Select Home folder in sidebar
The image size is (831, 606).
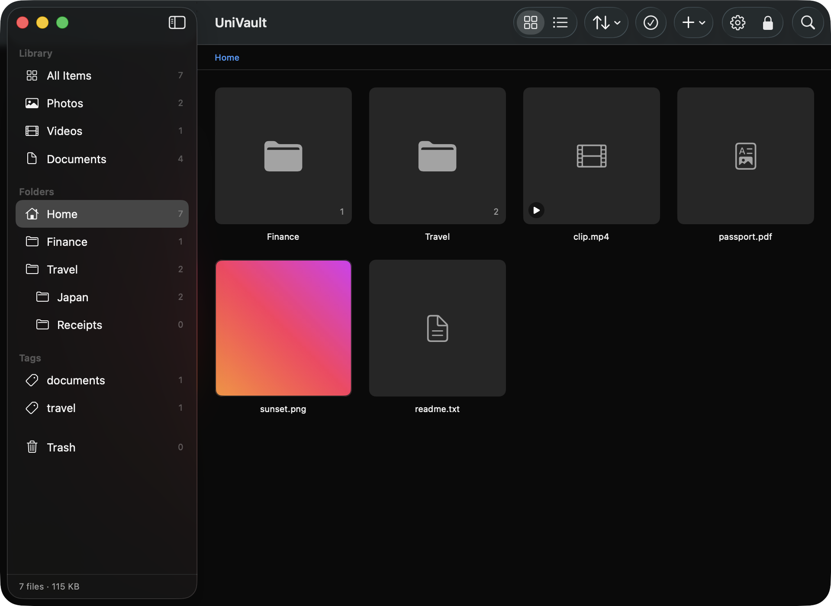(102, 214)
